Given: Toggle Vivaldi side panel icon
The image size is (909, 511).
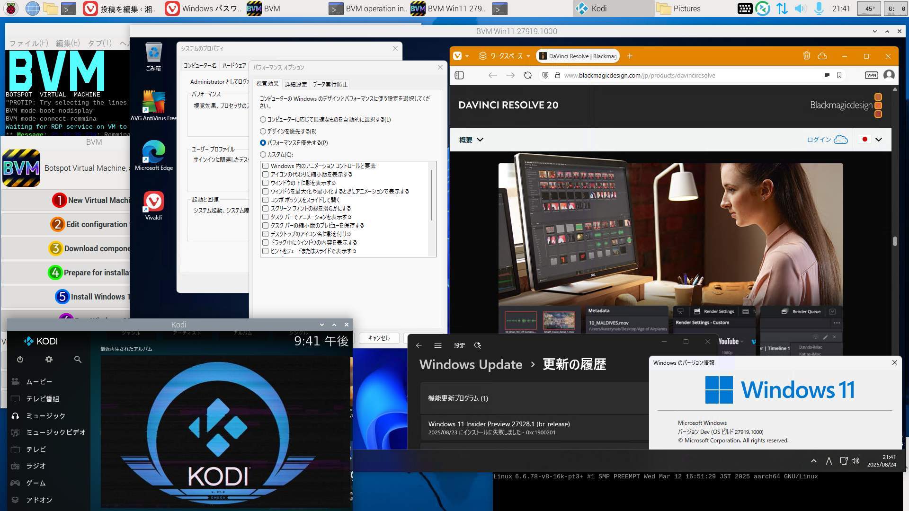Looking at the screenshot, I should tap(459, 75).
